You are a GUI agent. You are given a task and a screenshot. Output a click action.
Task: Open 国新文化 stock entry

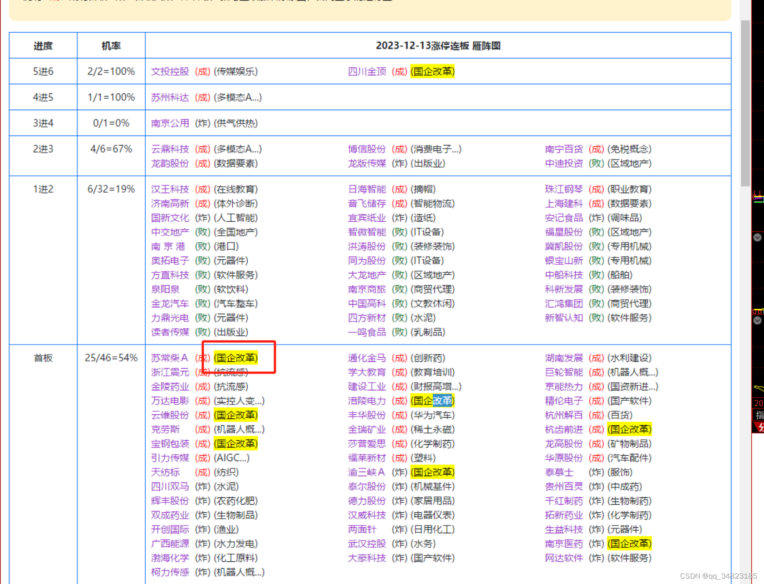pos(170,218)
